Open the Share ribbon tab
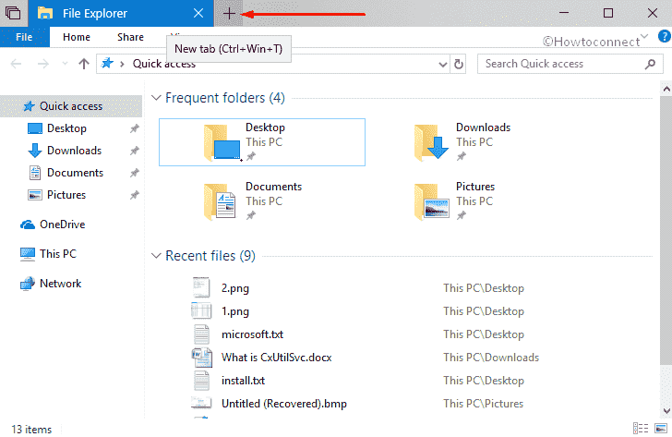 pyautogui.click(x=130, y=37)
